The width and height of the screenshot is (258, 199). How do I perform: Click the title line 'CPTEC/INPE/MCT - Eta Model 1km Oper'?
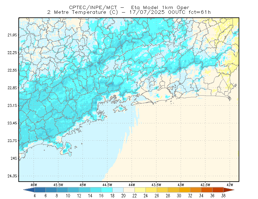coord(129,7)
